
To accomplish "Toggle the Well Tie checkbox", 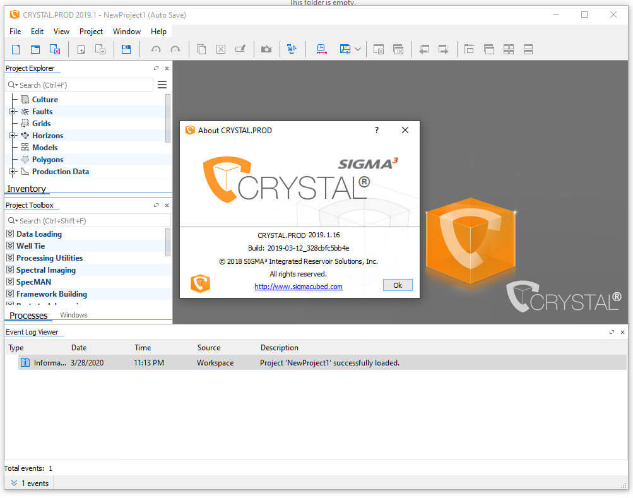I will [9, 246].
